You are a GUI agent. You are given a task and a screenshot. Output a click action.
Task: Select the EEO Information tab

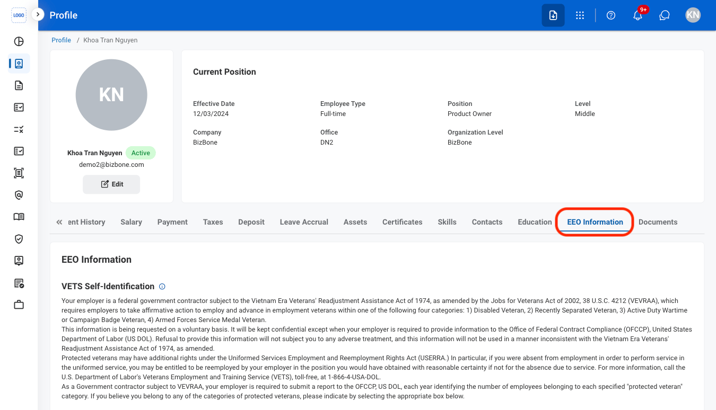(595, 222)
